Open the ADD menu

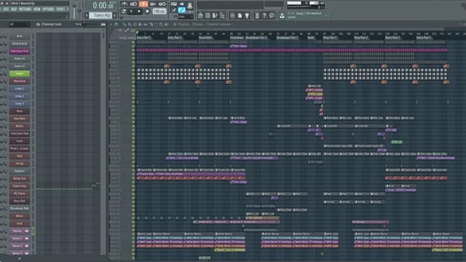click(x=14, y=9)
